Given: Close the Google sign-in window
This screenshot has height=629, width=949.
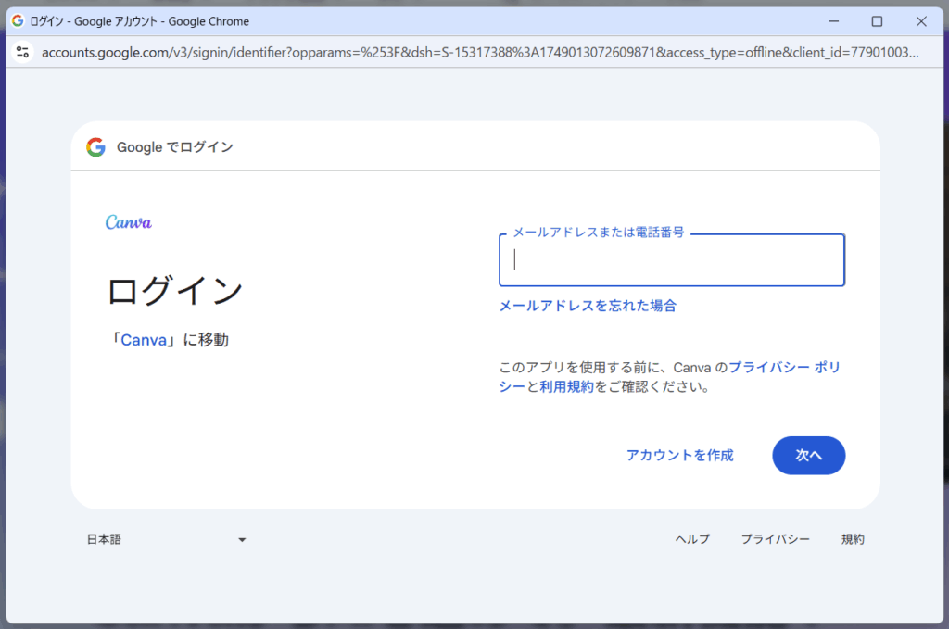Looking at the screenshot, I should point(921,21).
